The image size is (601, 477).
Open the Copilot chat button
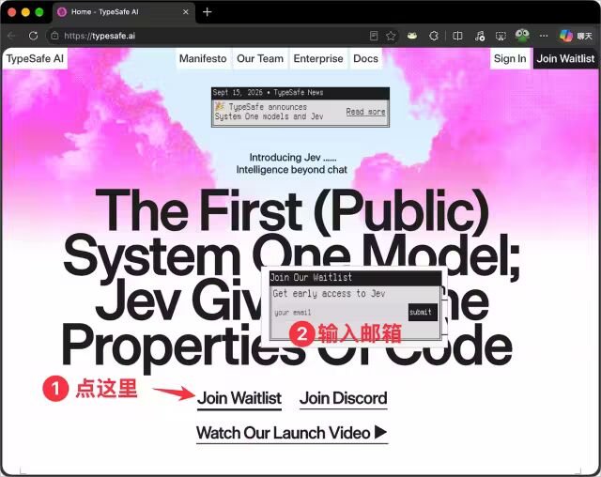coord(576,36)
